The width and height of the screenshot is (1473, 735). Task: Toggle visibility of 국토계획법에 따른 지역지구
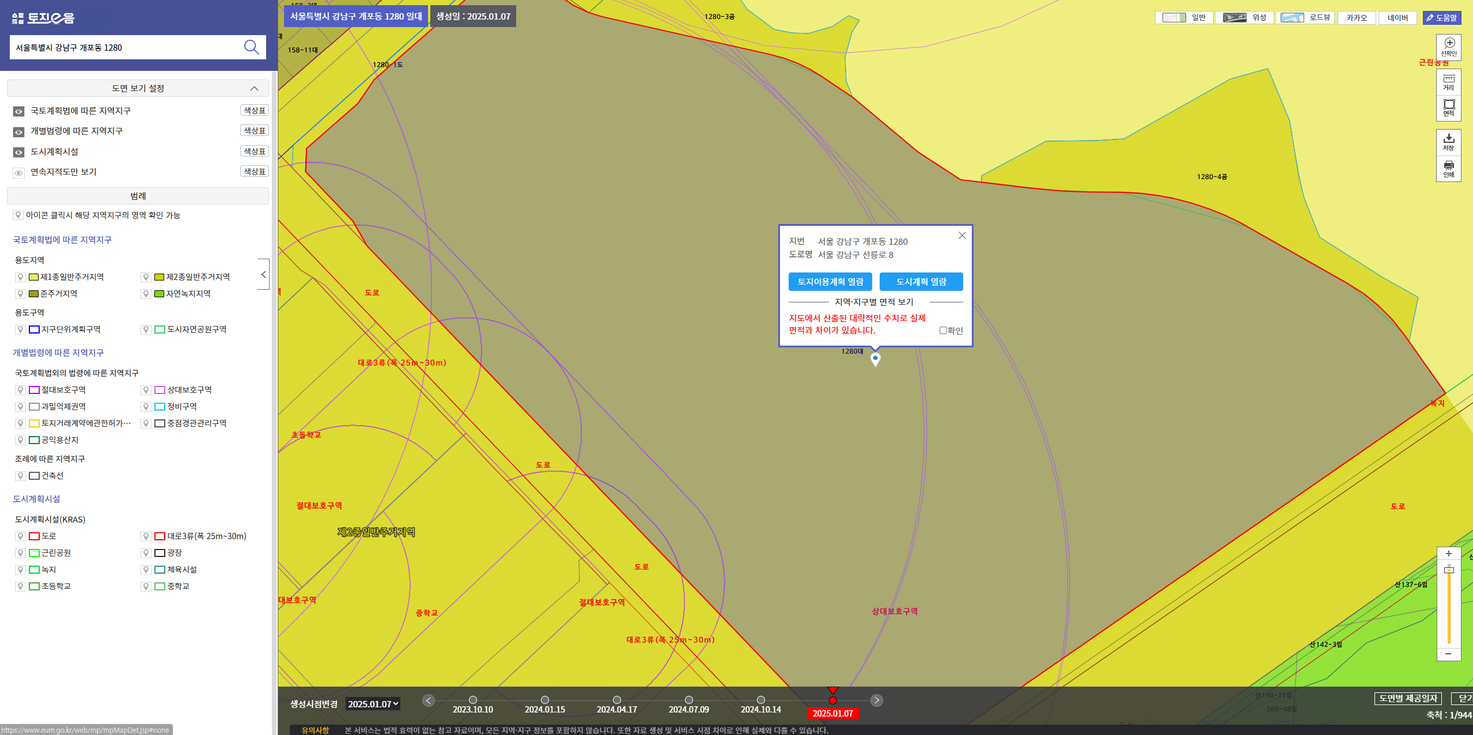point(19,111)
